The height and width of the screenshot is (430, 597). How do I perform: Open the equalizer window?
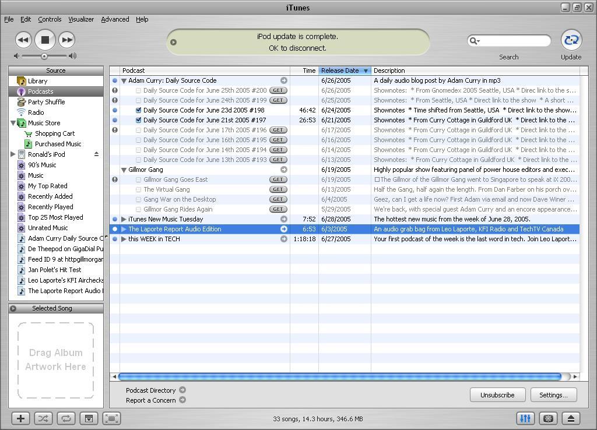tap(525, 418)
